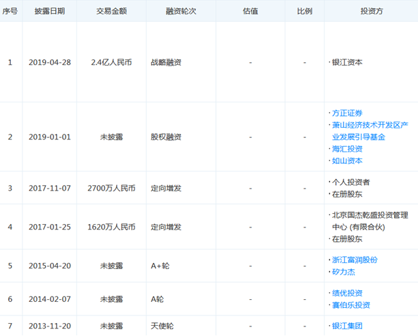This screenshot has height=336, width=418.
Task: Click the 估值 column header
Action: 250,11
